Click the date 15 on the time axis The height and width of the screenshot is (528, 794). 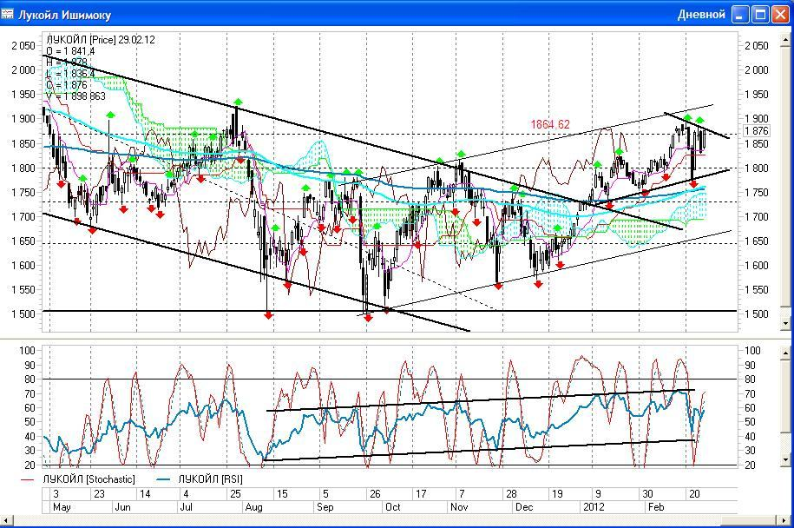click(282, 494)
